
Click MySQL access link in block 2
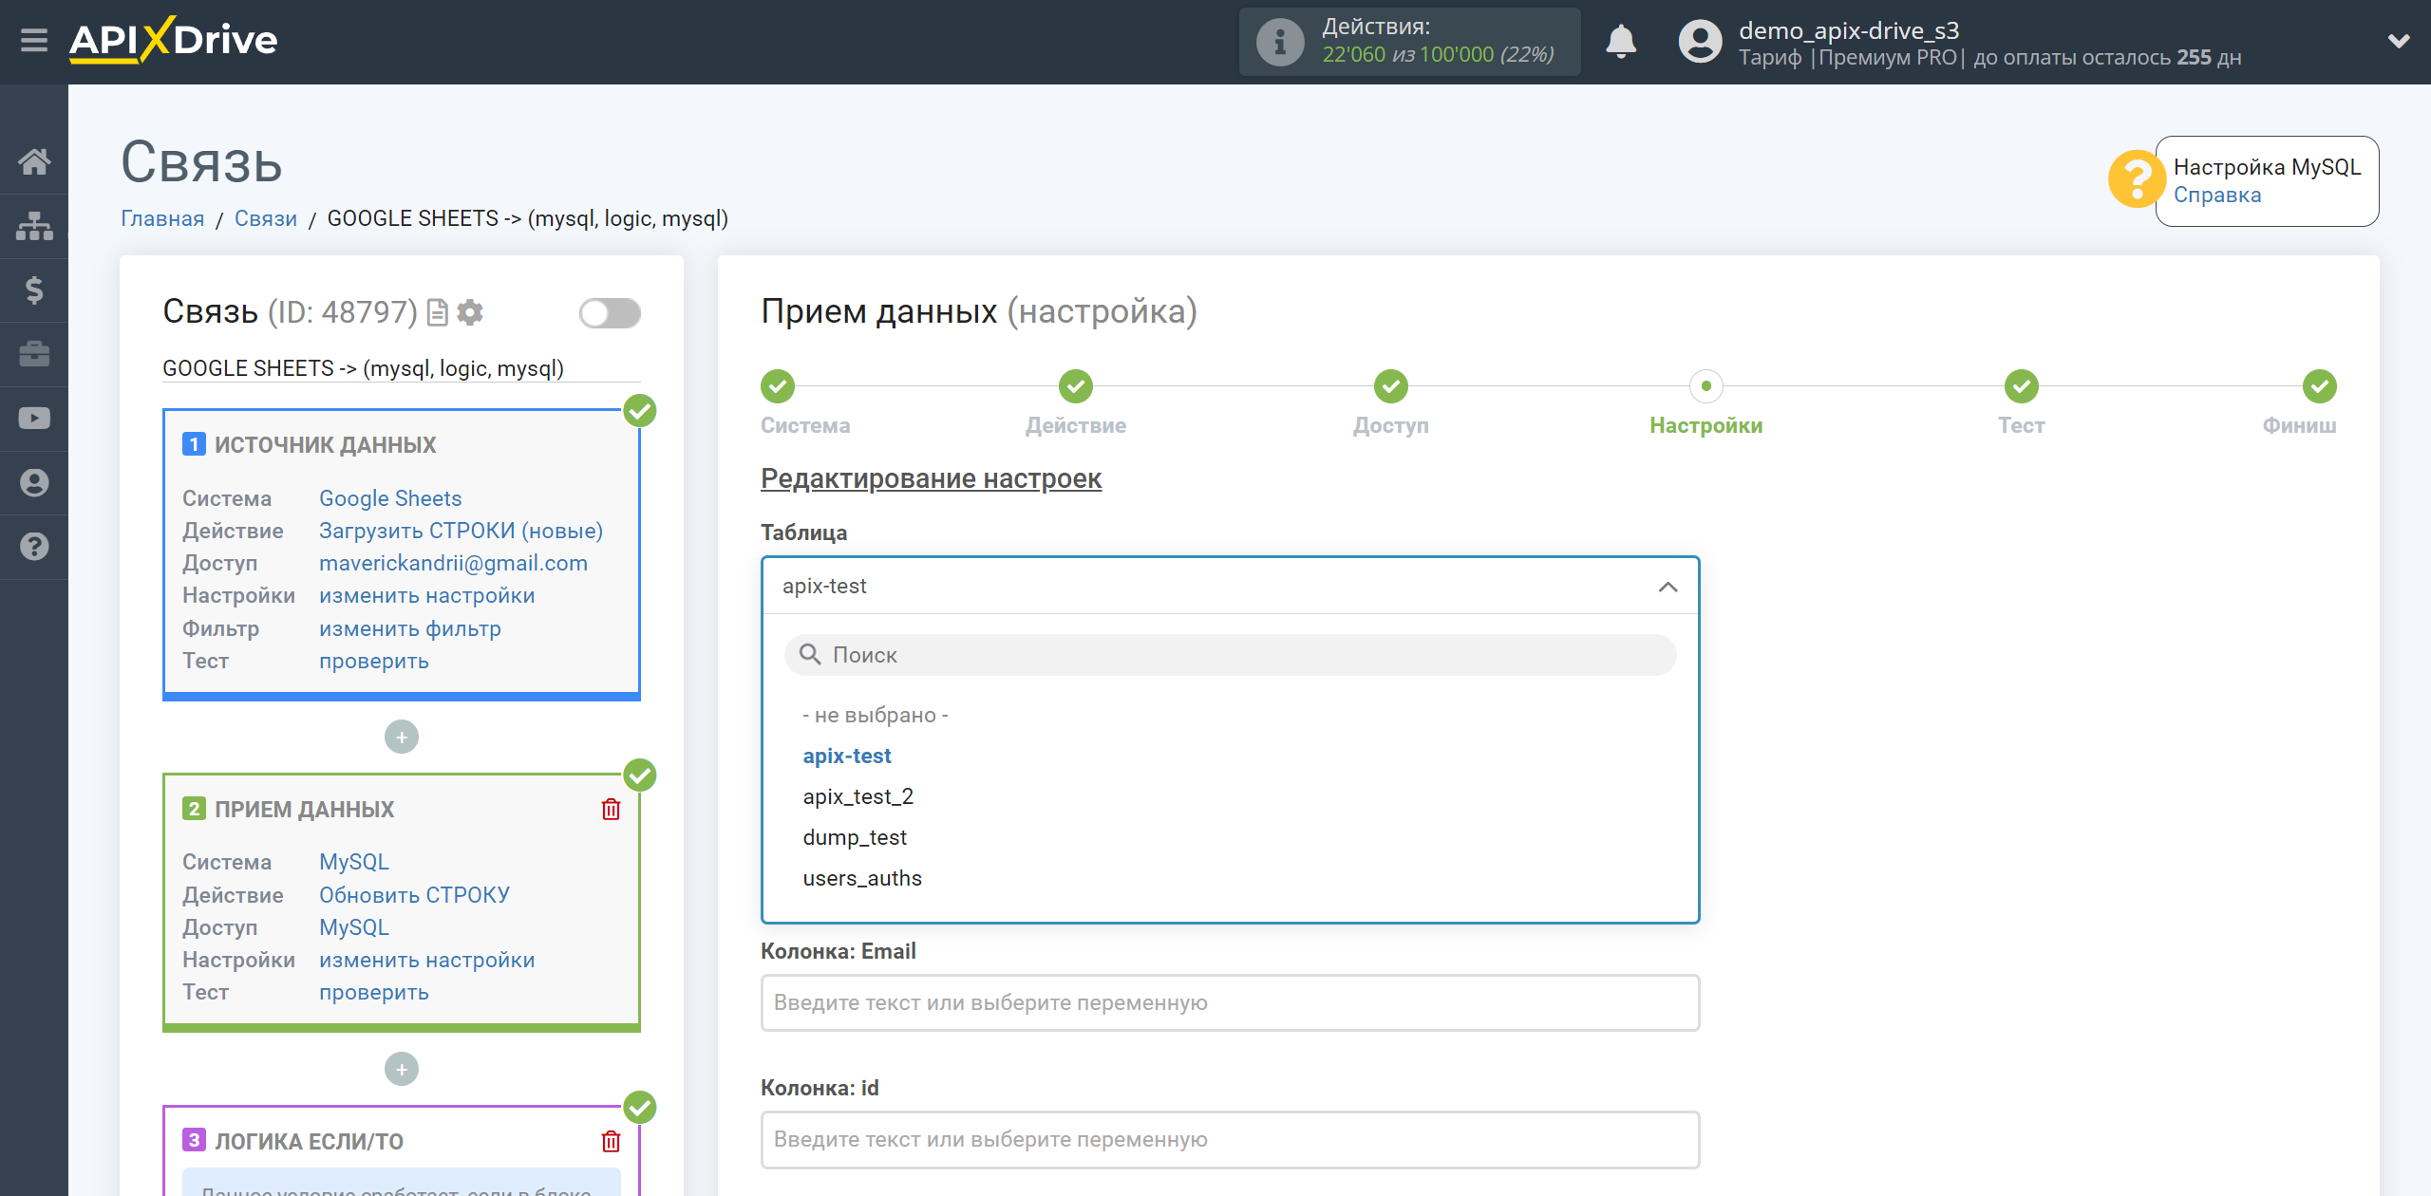coord(354,927)
